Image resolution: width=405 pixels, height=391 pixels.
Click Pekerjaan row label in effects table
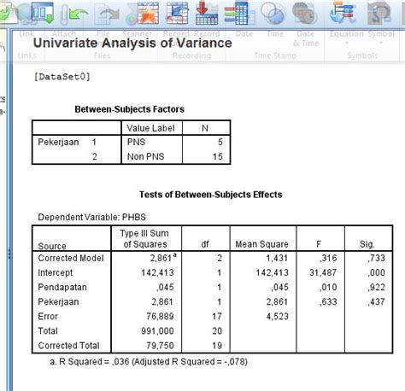click(58, 301)
